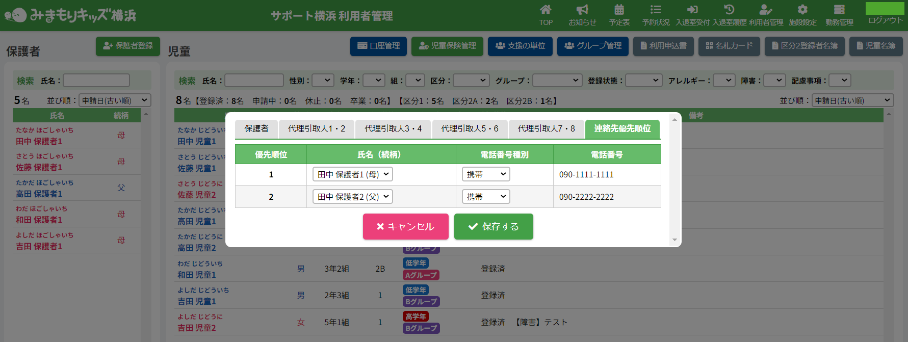Viewport: 908px width, 342px height.
Task: Open phone type dropdown for priority 1
Action: 486,174
